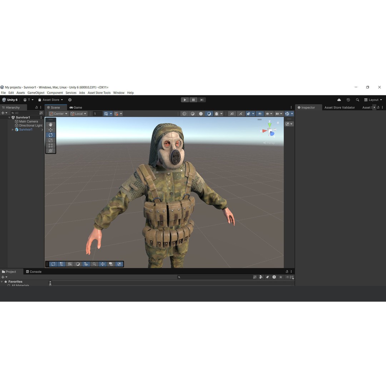Toggle hidden objects visibility eye
Screen dimensions: 386x386
pyautogui.click(x=260, y=114)
